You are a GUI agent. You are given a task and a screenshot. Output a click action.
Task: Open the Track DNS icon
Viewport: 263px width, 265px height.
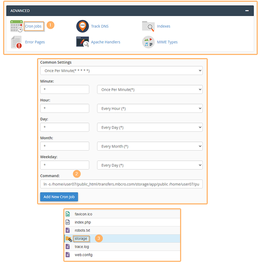[83, 26]
